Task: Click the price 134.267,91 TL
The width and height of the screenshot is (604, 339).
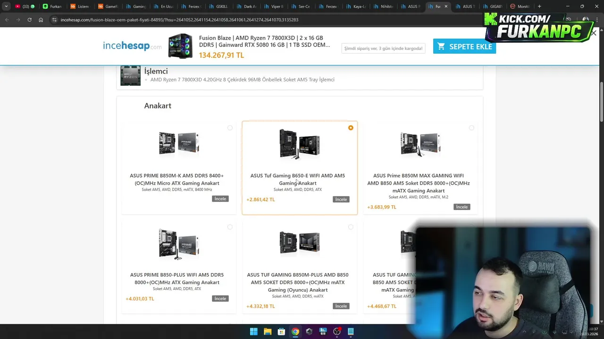Action: (221, 55)
